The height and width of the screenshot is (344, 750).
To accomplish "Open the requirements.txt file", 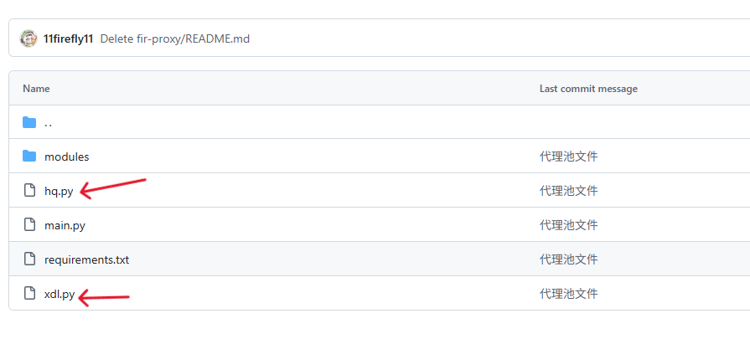I will pos(86,259).
